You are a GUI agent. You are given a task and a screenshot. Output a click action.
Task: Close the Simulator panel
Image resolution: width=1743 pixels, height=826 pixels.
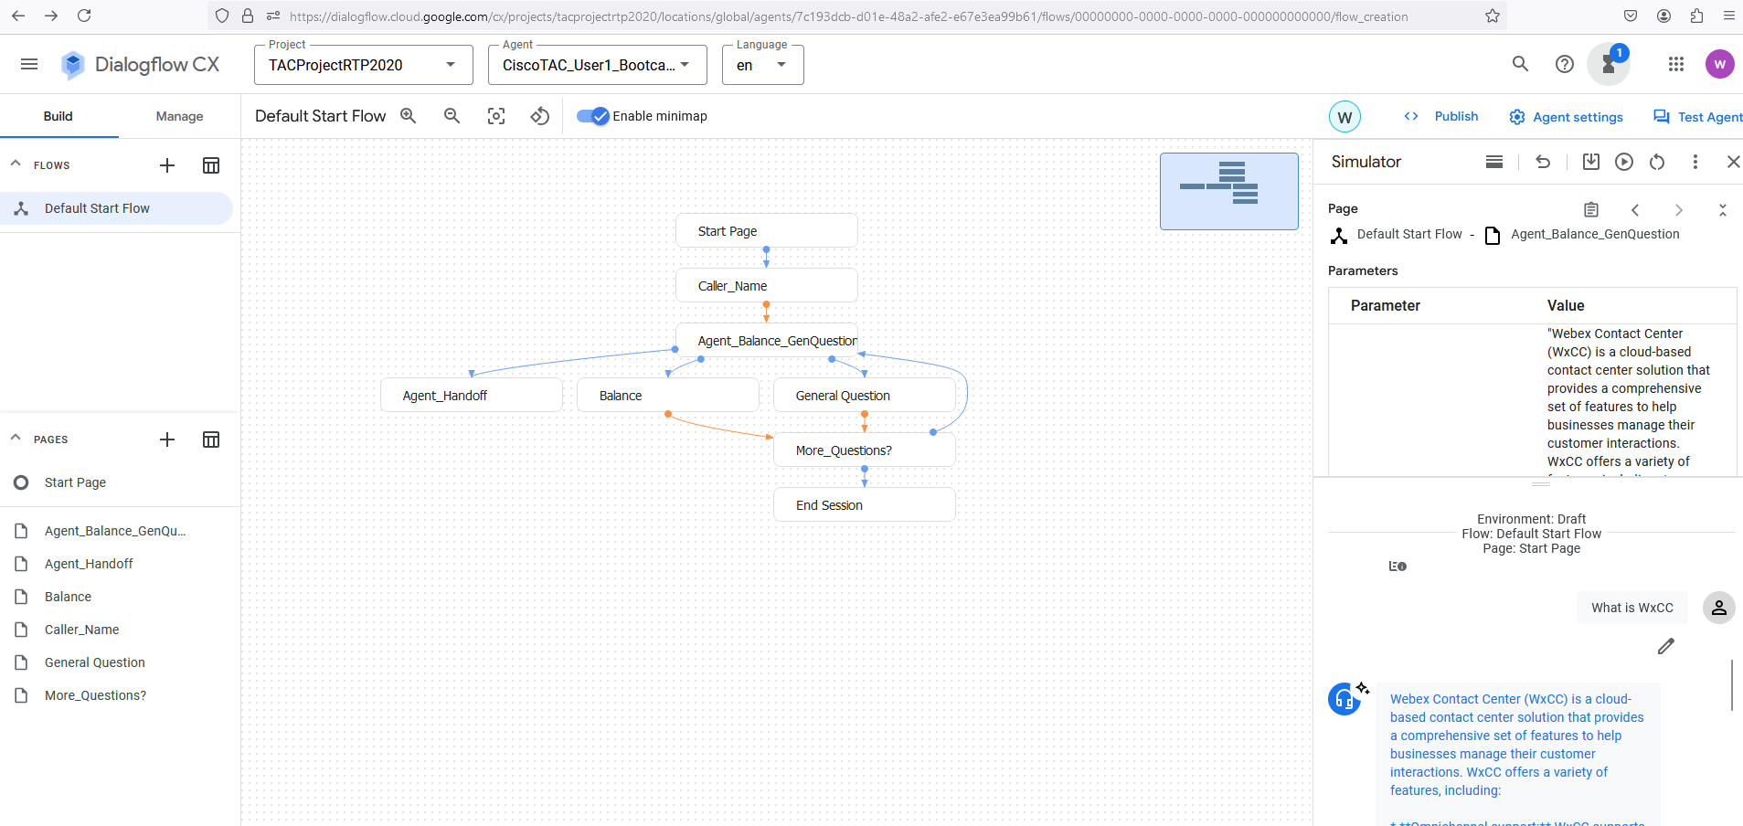[1733, 162]
